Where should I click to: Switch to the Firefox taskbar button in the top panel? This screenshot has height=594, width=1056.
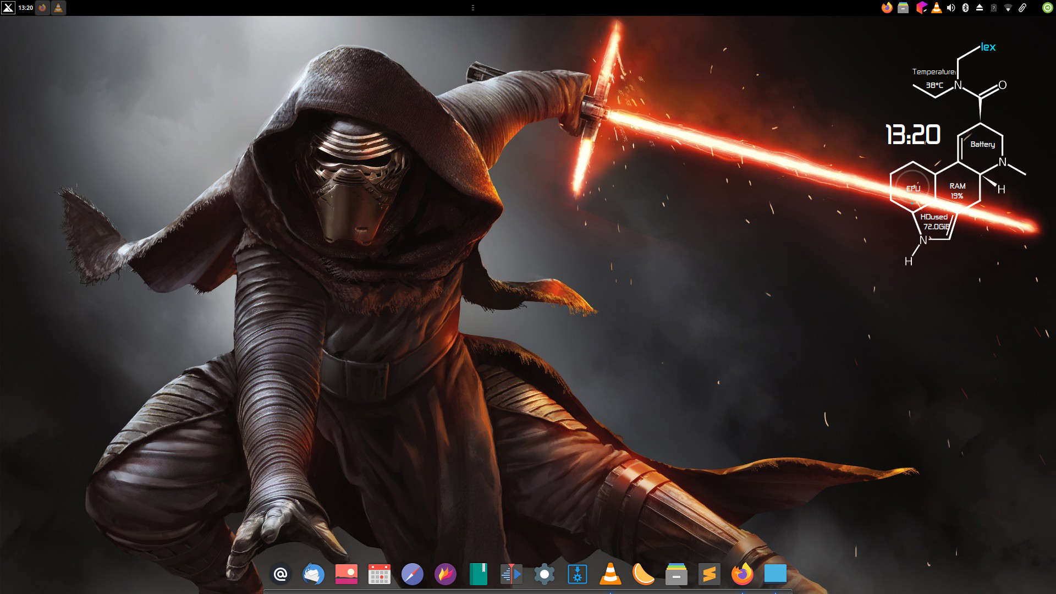42,8
